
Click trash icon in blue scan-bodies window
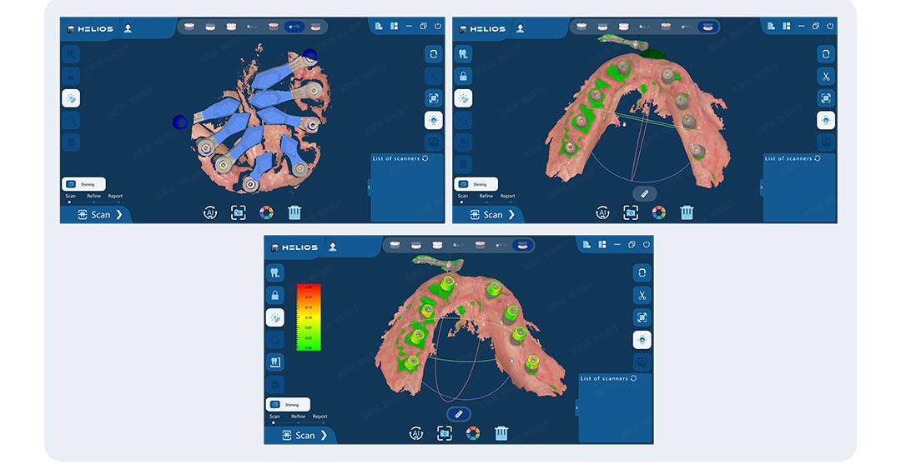294,213
